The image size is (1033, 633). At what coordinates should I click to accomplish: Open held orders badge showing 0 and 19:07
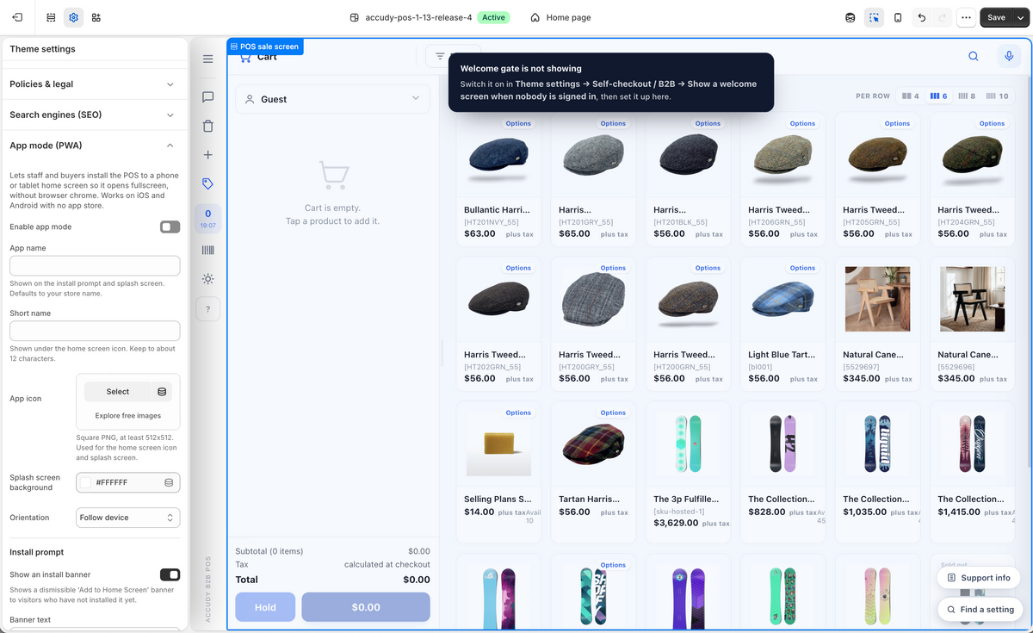(x=207, y=219)
